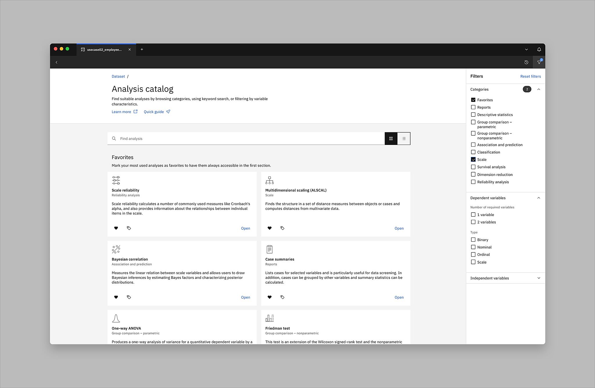Uncheck the Favorites category filter
The height and width of the screenshot is (388, 595).
pos(473,100)
